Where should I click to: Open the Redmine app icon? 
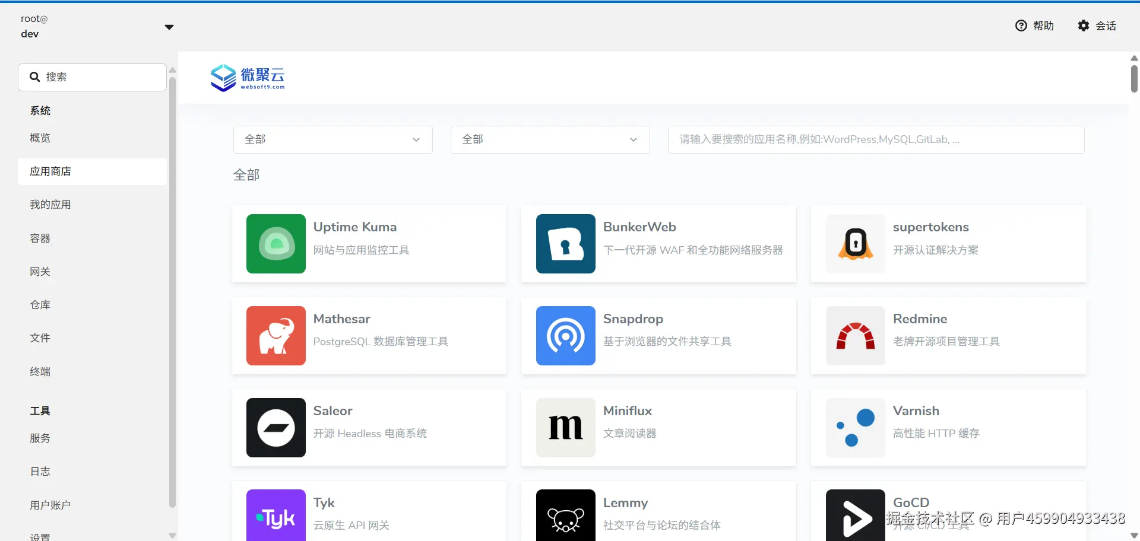[856, 336]
